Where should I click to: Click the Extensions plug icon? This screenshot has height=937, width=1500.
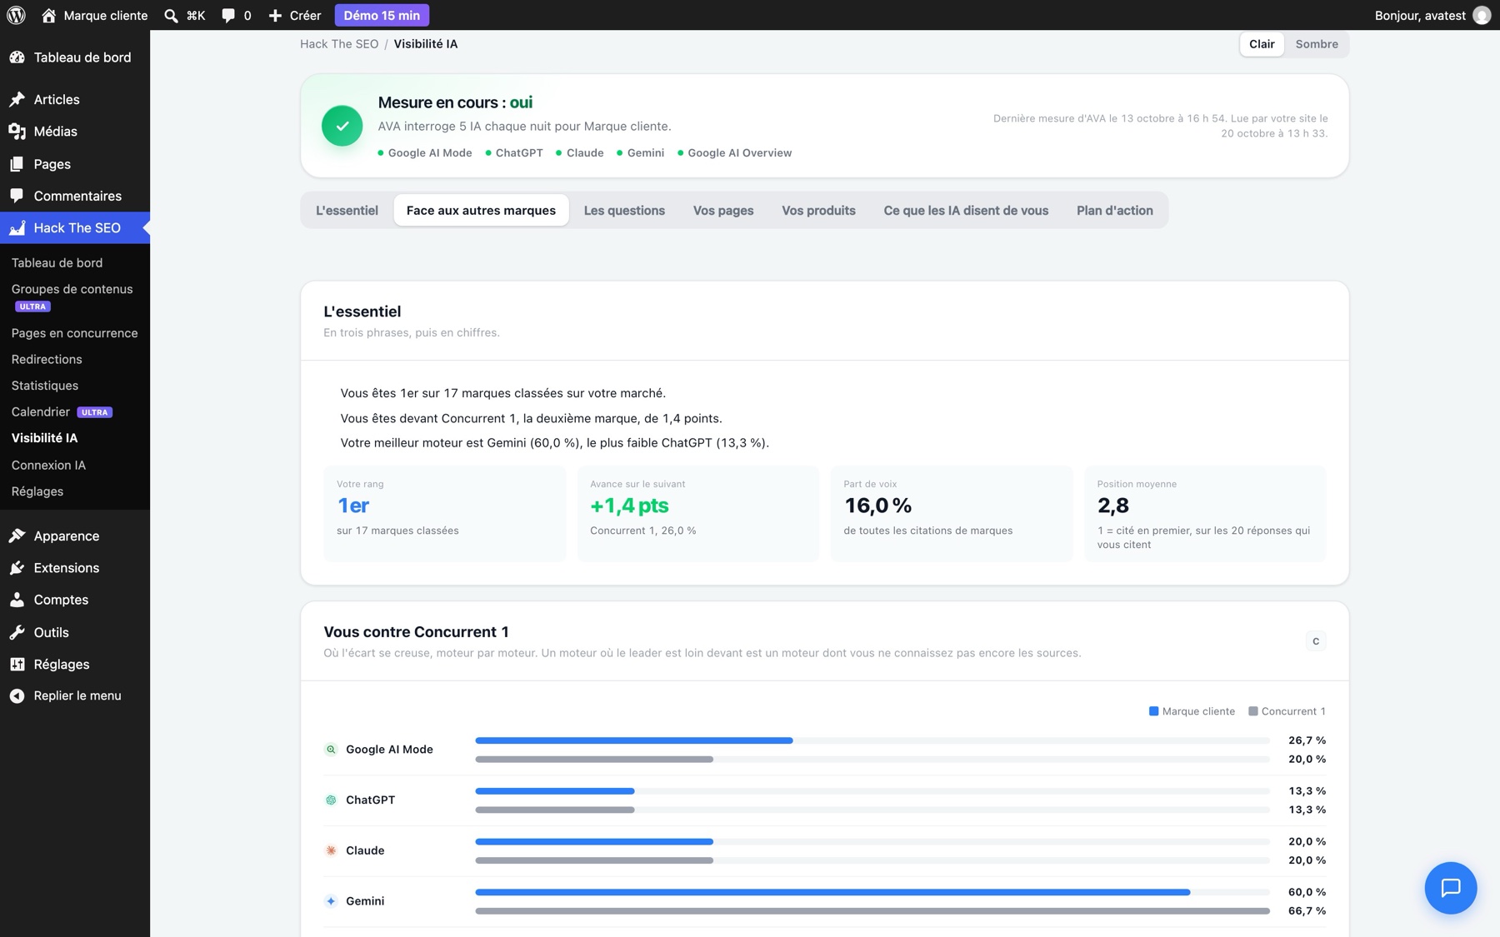(17, 568)
